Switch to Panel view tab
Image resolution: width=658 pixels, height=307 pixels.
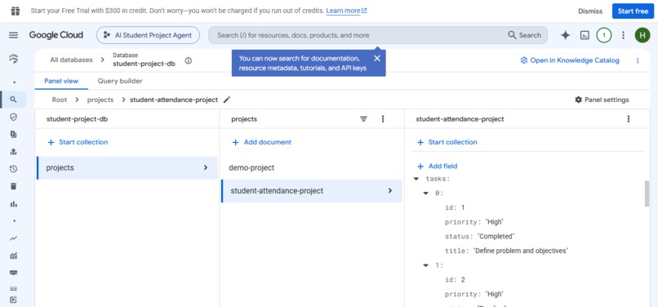point(61,81)
